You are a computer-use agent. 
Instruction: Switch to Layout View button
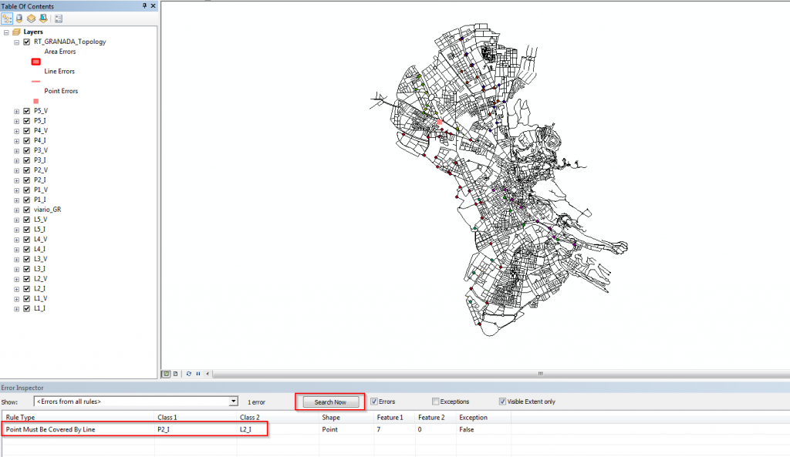point(176,374)
